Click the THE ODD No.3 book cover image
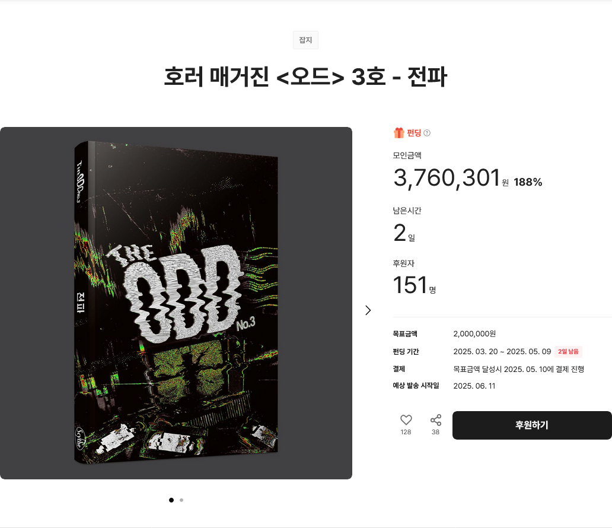Viewport: 612px width, 528px height. (176, 303)
